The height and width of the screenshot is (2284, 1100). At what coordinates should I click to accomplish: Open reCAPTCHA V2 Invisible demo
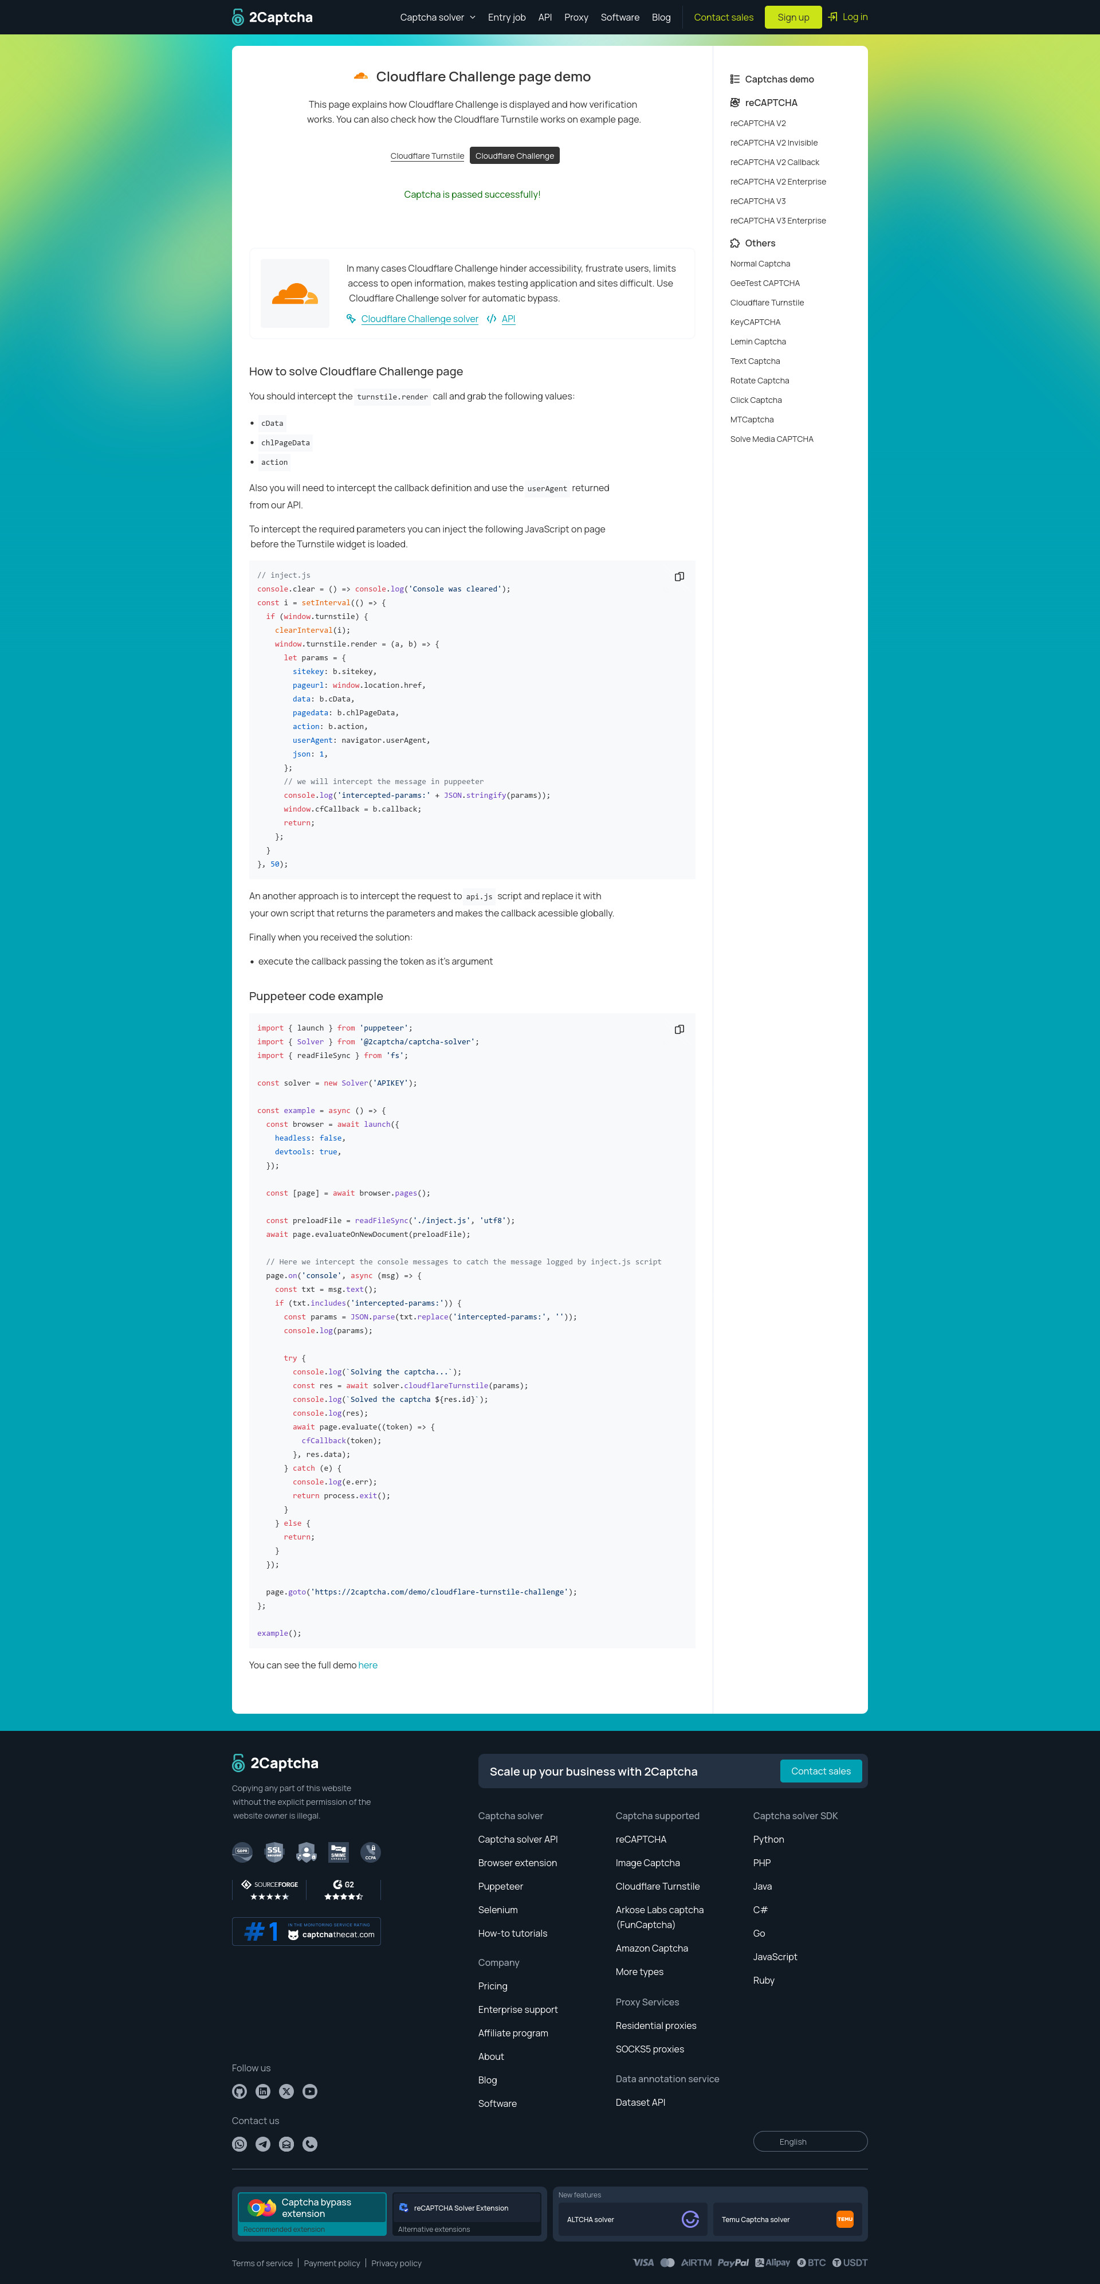point(774,143)
